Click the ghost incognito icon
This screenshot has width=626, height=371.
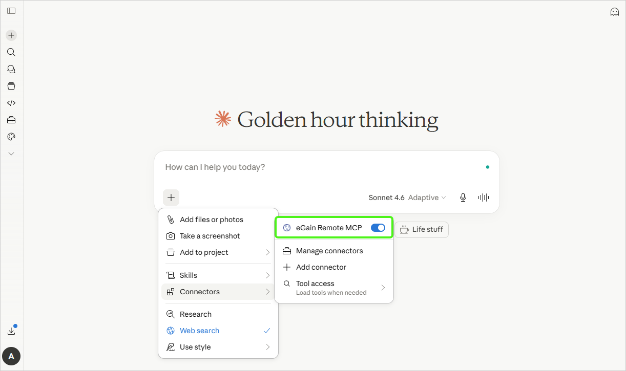point(615,12)
